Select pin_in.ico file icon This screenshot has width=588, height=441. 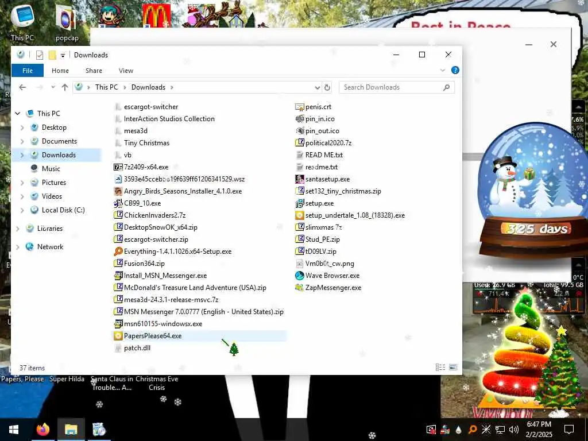[x=300, y=119]
